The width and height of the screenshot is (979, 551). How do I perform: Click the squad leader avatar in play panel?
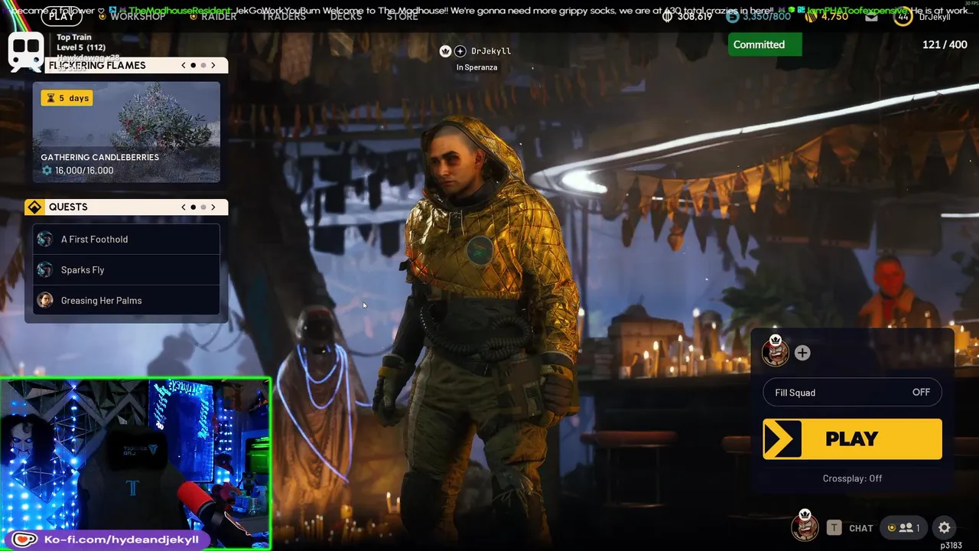775,351
